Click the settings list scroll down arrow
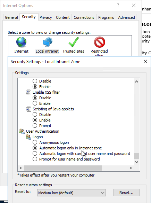This screenshot has height=203, width=151. point(136,162)
